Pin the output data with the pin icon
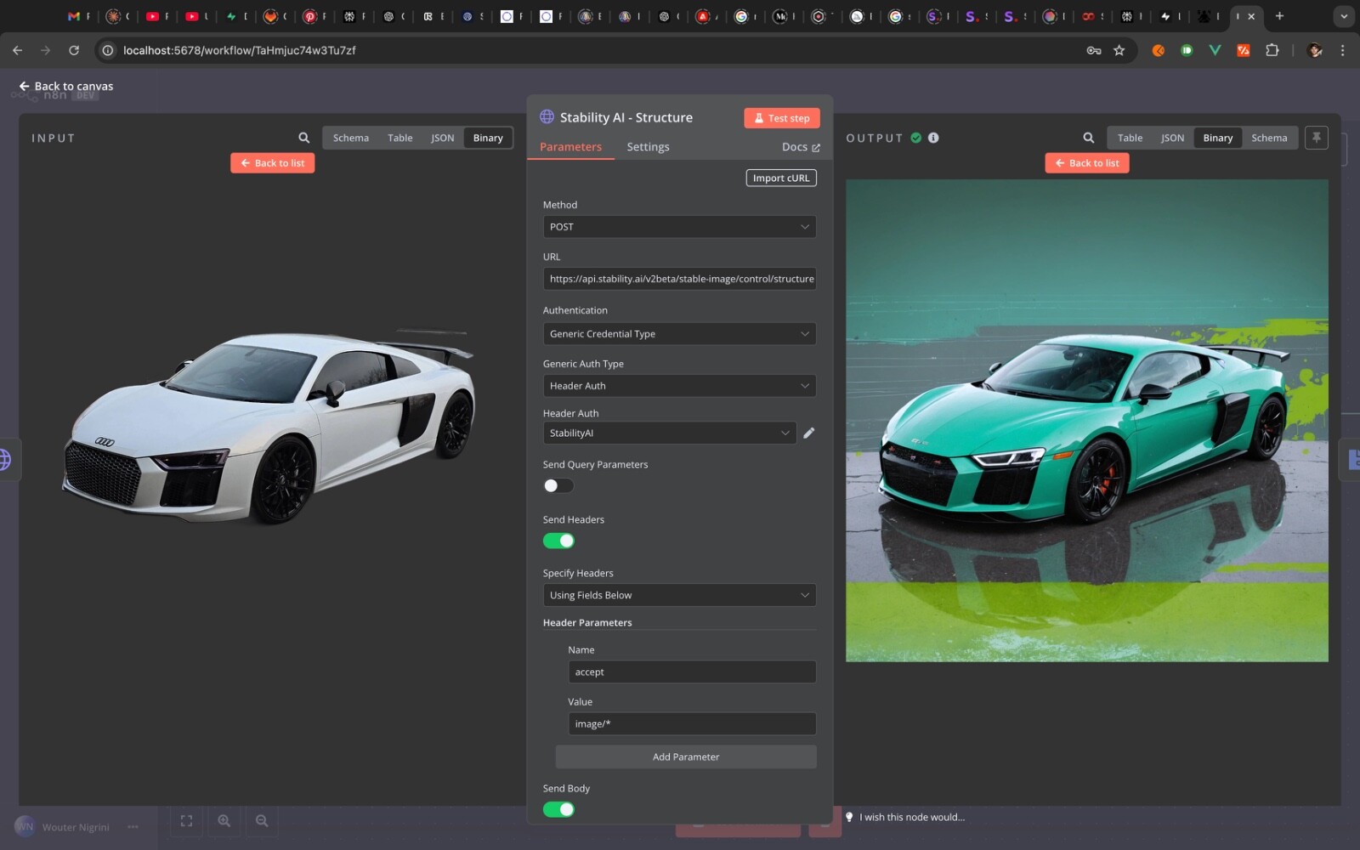This screenshot has width=1360, height=850. 1316,137
